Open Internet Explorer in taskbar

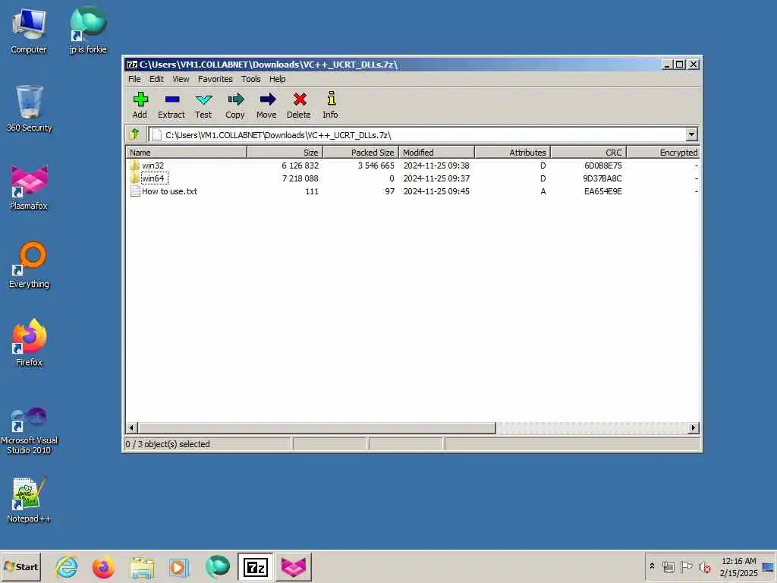[x=67, y=566]
